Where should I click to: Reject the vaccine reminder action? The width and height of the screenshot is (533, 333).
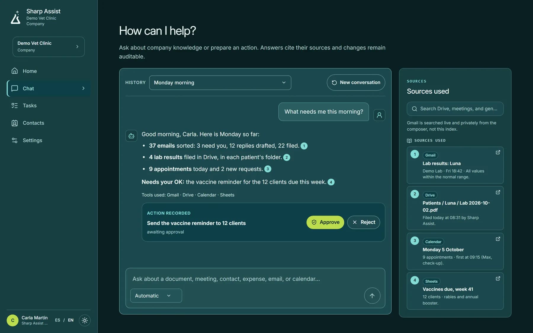coord(363,222)
